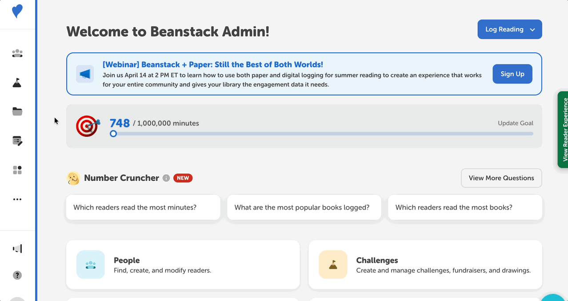This screenshot has height=301, width=568.
Task: Click the Beanstack heart logo
Action: pyautogui.click(x=17, y=11)
